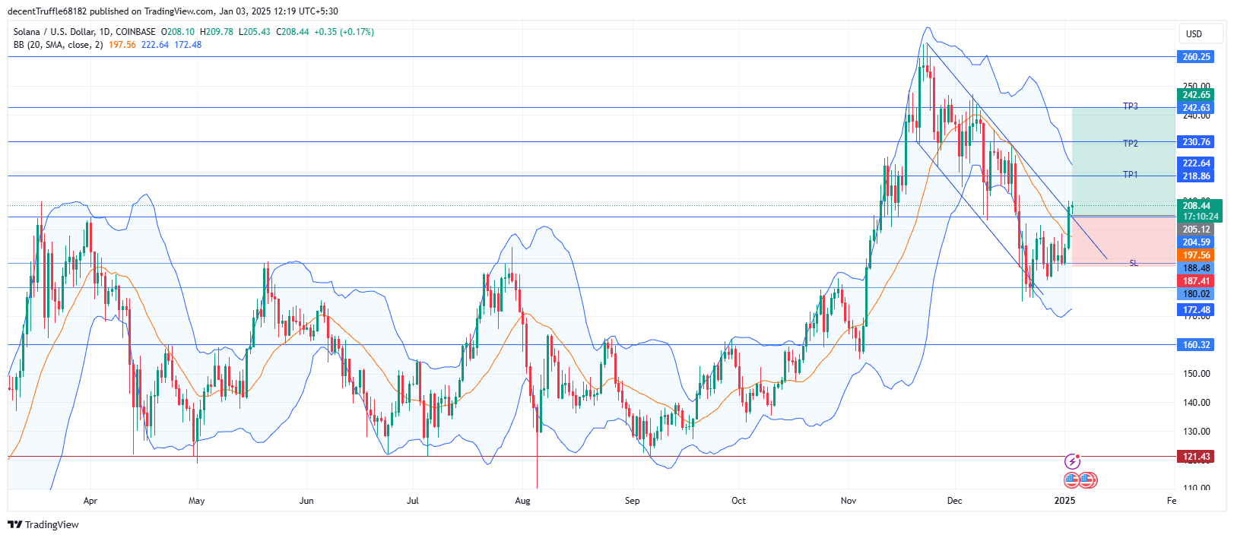Click the SL stop loss label
Viewport: 1234px width, 538px height.
point(1134,263)
